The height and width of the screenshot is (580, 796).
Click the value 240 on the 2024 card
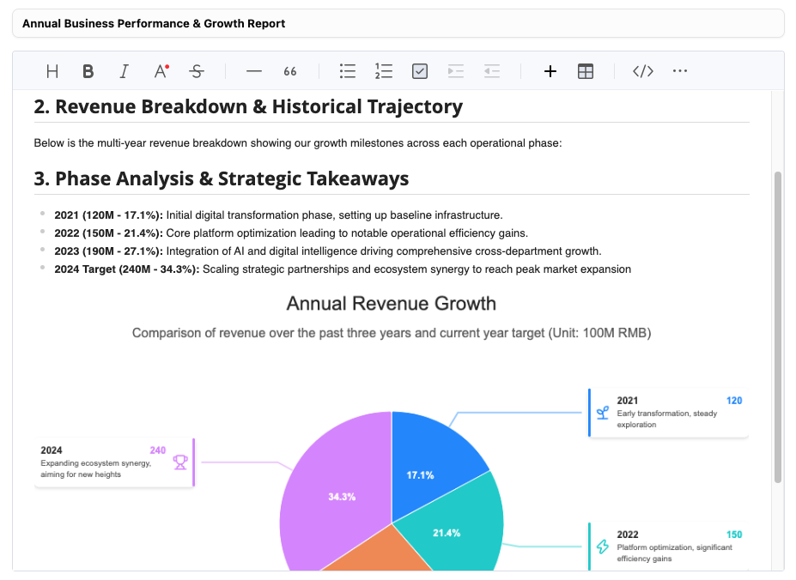[x=157, y=450]
